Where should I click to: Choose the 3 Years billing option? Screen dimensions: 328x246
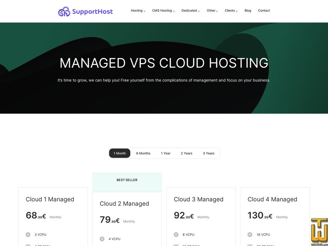pos(209,153)
